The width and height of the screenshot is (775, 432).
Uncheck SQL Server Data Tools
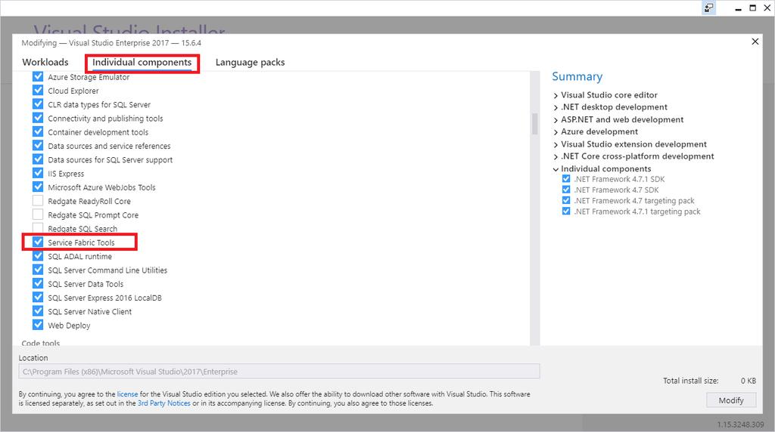click(38, 283)
